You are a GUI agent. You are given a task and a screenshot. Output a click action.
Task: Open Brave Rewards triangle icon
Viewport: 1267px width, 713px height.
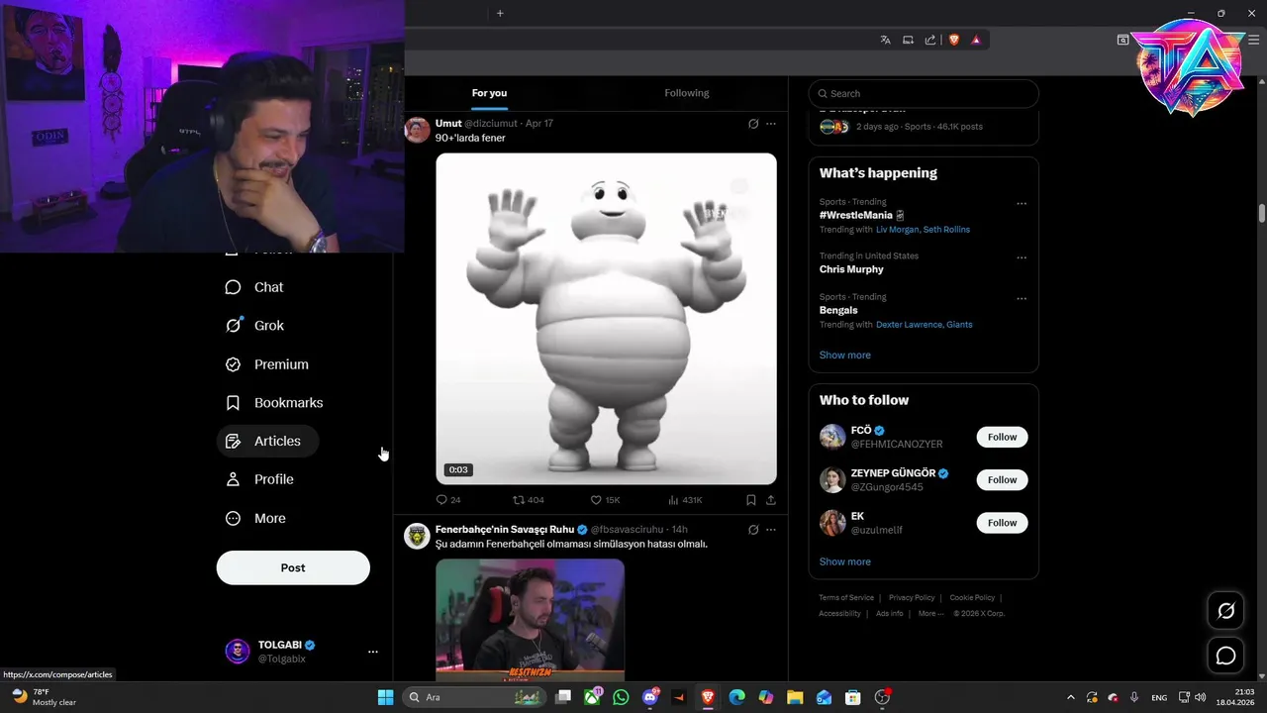[x=976, y=40]
